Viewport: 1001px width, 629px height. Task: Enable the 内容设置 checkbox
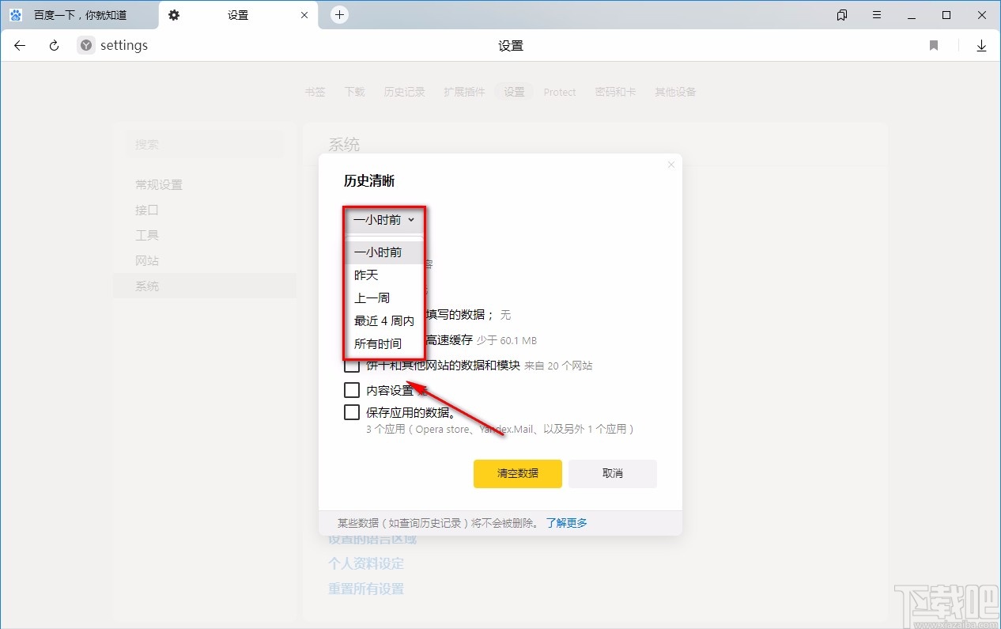coord(352,389)
